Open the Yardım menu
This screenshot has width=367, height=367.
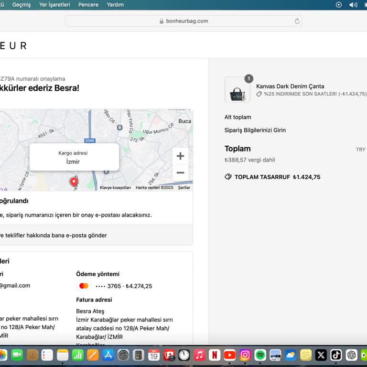click(x=115, y=5)
